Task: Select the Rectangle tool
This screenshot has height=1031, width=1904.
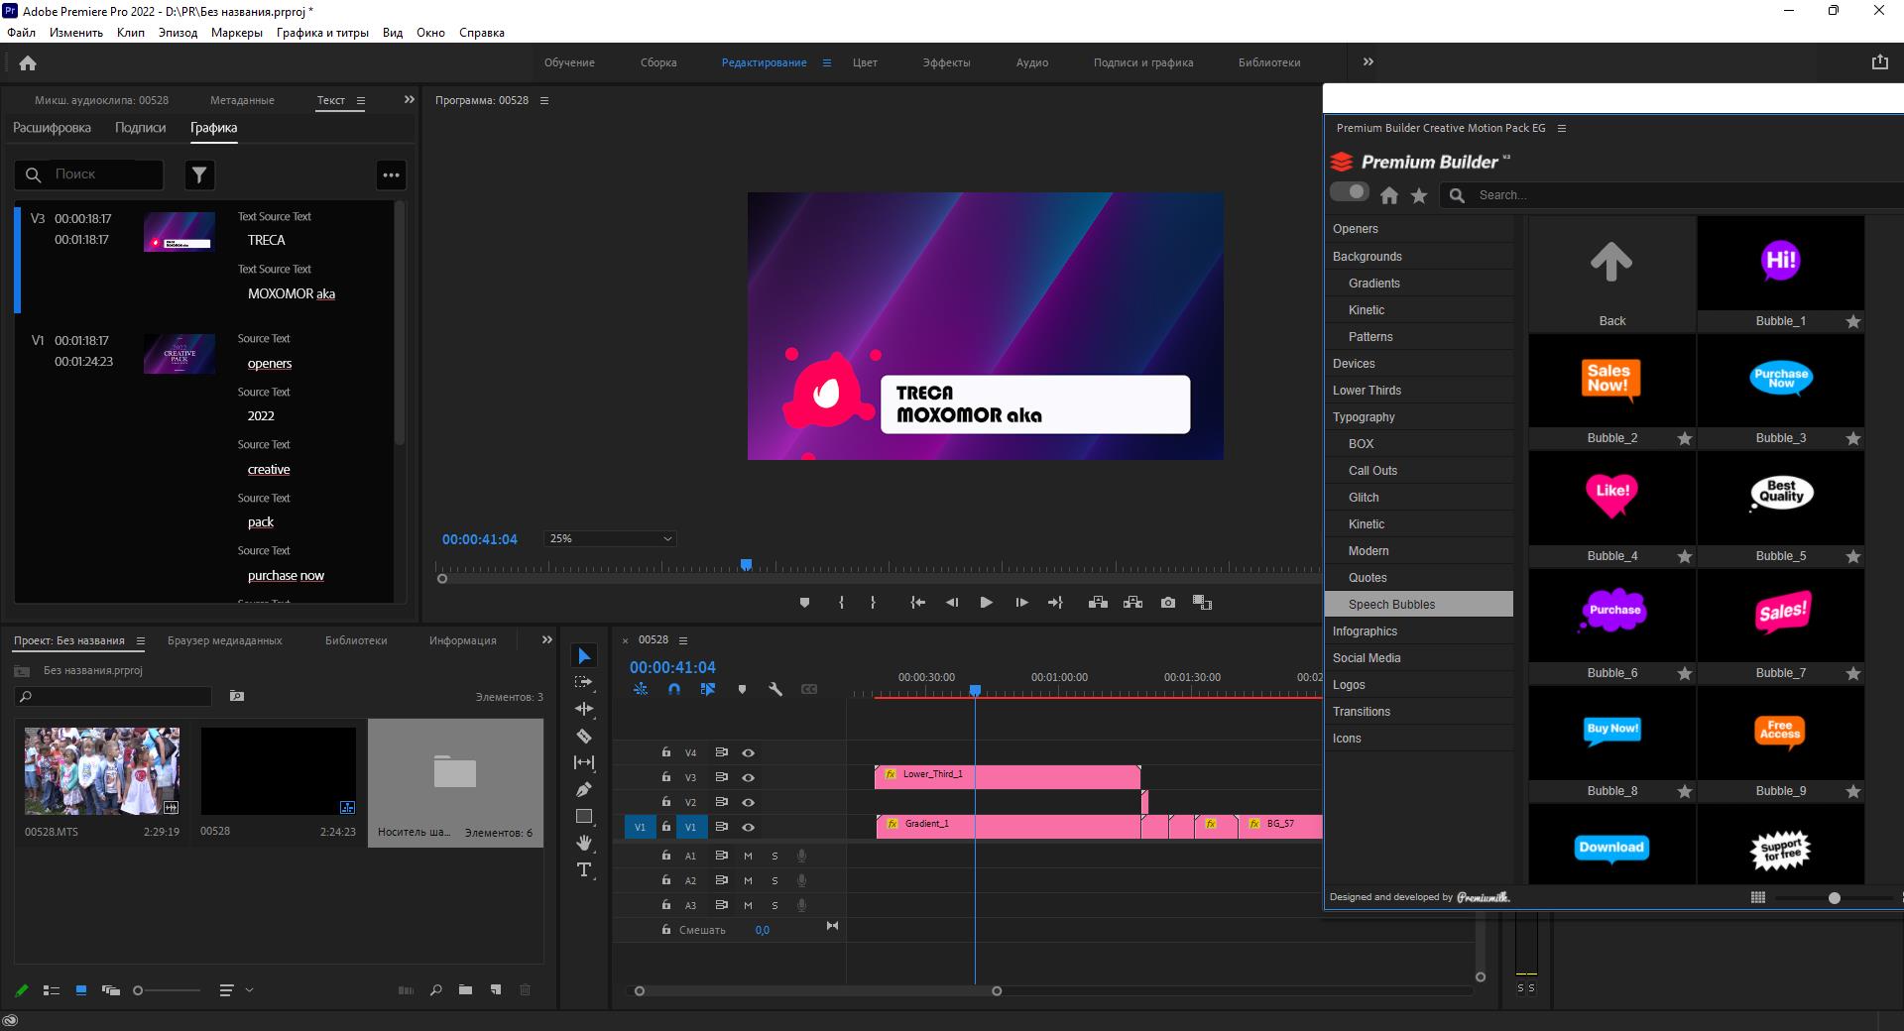Action: [x=584, y=816]
